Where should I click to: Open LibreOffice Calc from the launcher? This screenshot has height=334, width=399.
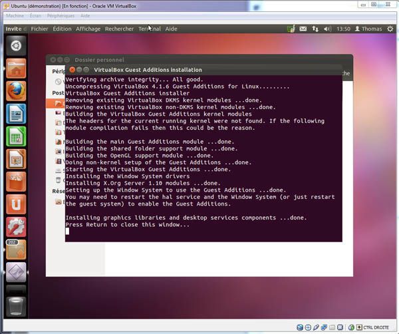(x=16, y=136)
